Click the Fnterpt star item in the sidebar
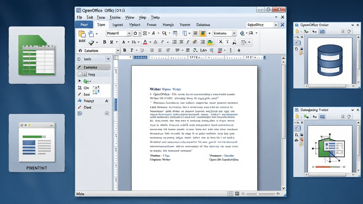The height and width of the screenshot is (204, 363). click(x=89, y=101)
